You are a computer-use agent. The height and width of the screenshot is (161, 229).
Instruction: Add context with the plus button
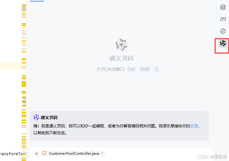(x=36, y=154)
